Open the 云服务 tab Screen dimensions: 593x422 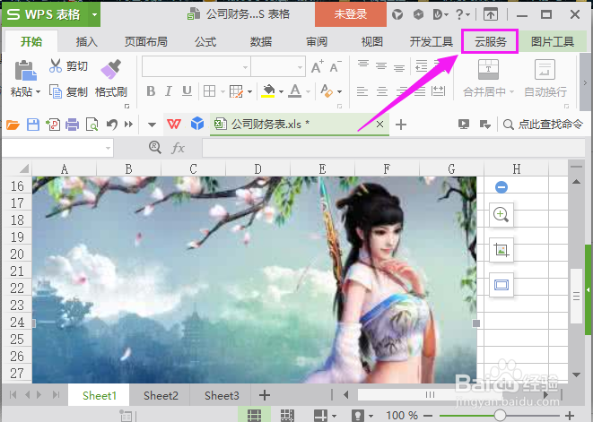tap(490, 41)
